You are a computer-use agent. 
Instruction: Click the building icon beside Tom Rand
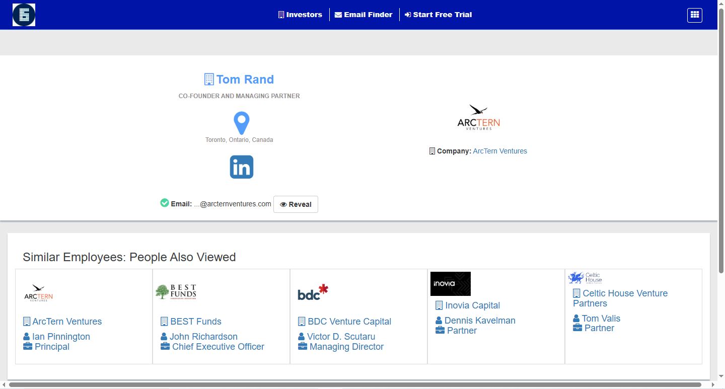(209, 80)
